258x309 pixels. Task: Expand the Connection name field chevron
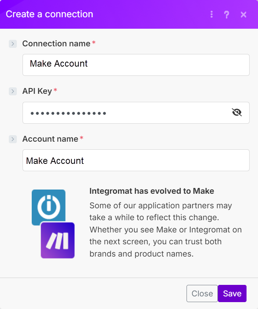pyautogui.click(x=13, y=44)
